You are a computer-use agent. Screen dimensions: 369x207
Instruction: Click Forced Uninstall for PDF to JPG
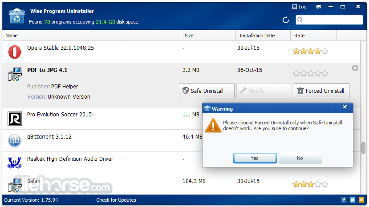[x=321, y=91]
